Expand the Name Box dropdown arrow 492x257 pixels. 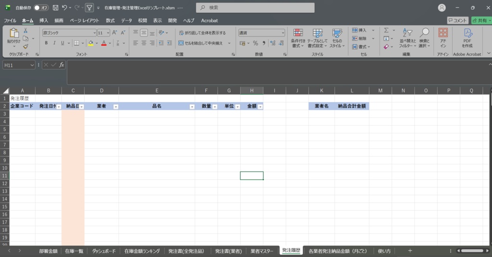[x=32, y=65]
